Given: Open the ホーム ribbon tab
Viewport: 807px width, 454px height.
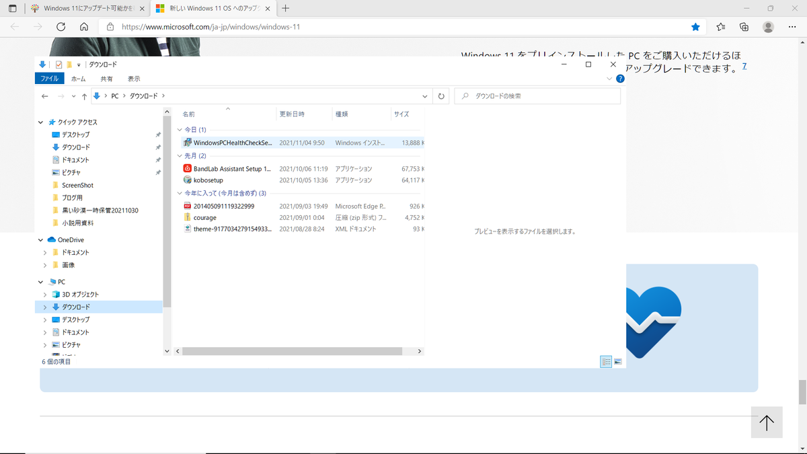Looking at the screenshot, I should (x=78, y=79).
